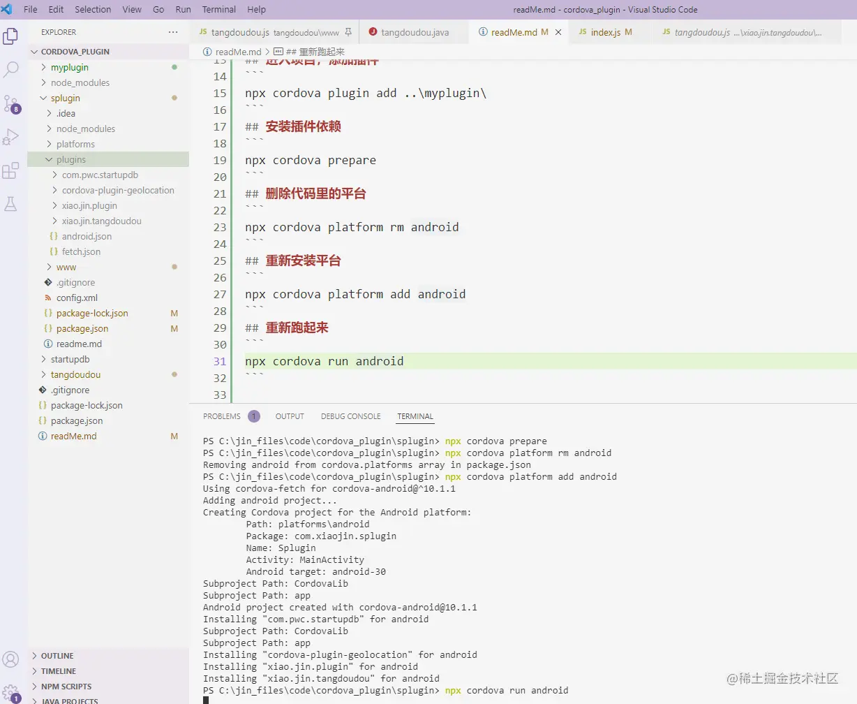Open the File menu

[31, 9]
